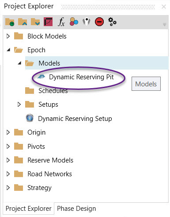Open the toolbar overflow arrow
Image resolution: width=170 pixels, height=217 pixels.
point(165,24)
